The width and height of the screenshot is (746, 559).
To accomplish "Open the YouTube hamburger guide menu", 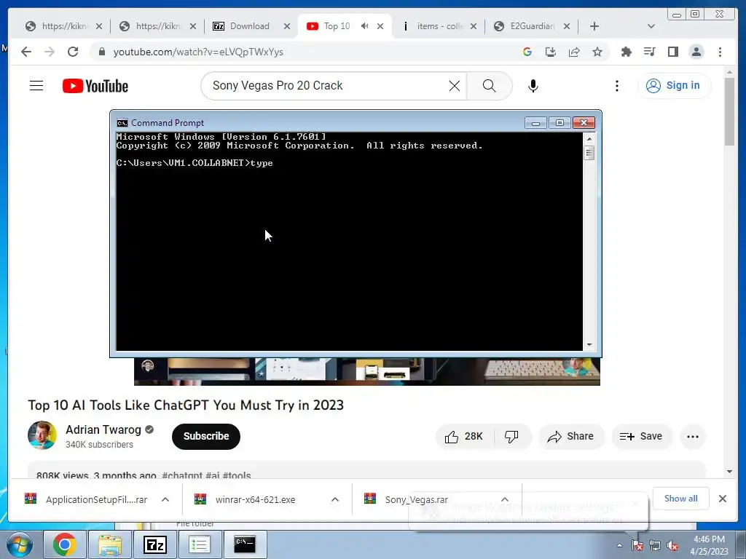I will pos(36,86).
